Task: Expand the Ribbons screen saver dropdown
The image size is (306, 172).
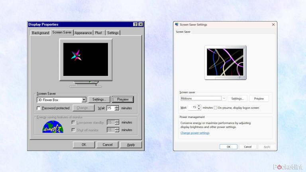Action: (224, 98)
